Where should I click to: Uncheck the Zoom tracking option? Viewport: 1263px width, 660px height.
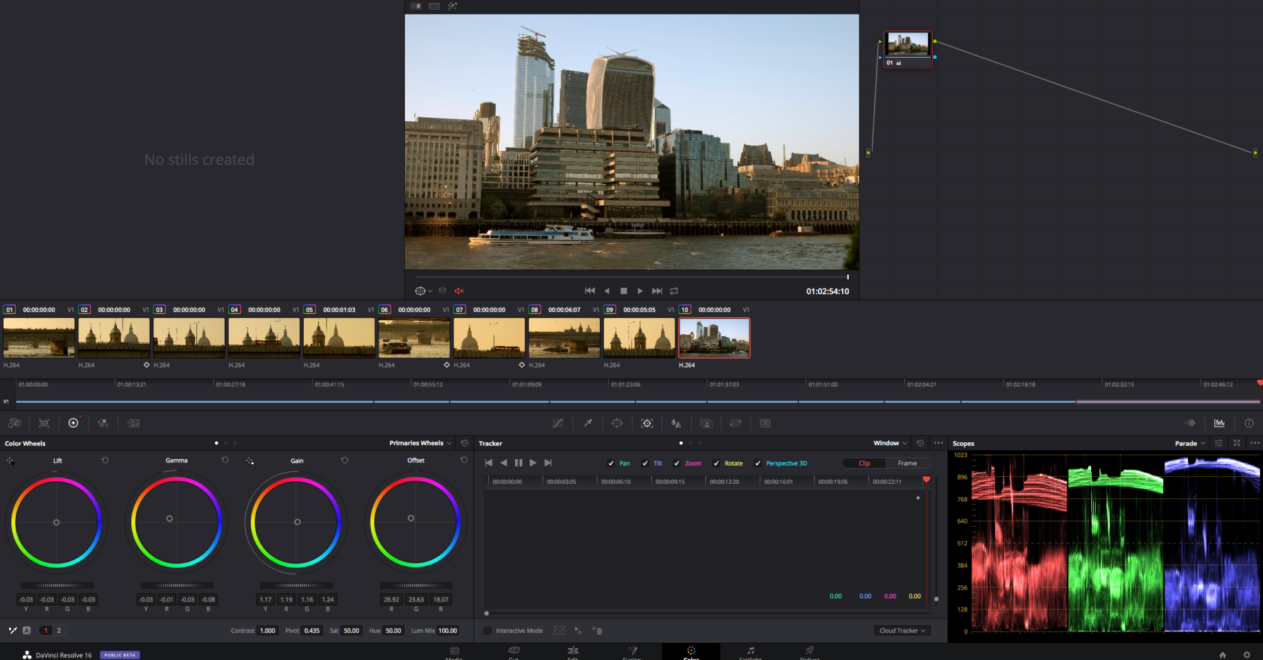676,464
